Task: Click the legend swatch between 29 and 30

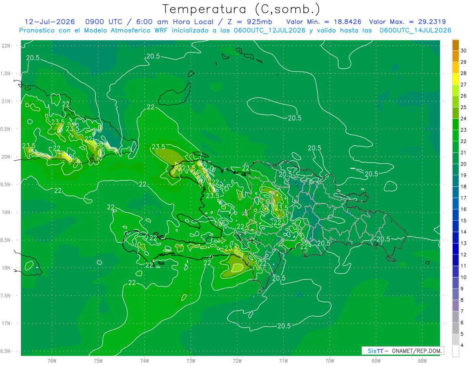Action: coord(455,56)
